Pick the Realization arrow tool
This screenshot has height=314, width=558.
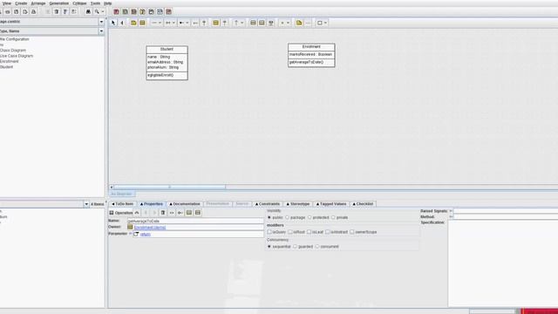[x=225, y=23]
